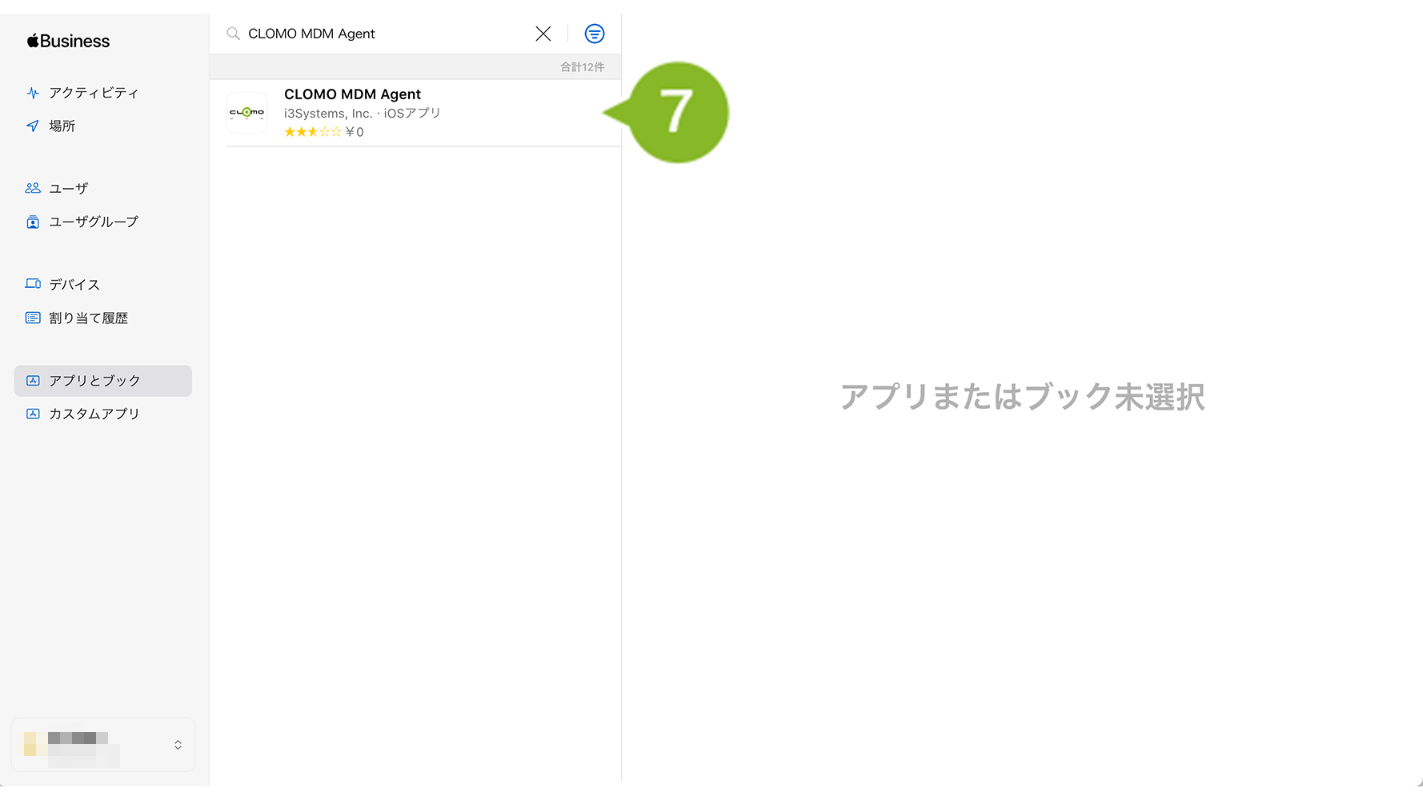Click the magnifying glass search icon
Viewport: 1423px width, 800px height.
233,34
